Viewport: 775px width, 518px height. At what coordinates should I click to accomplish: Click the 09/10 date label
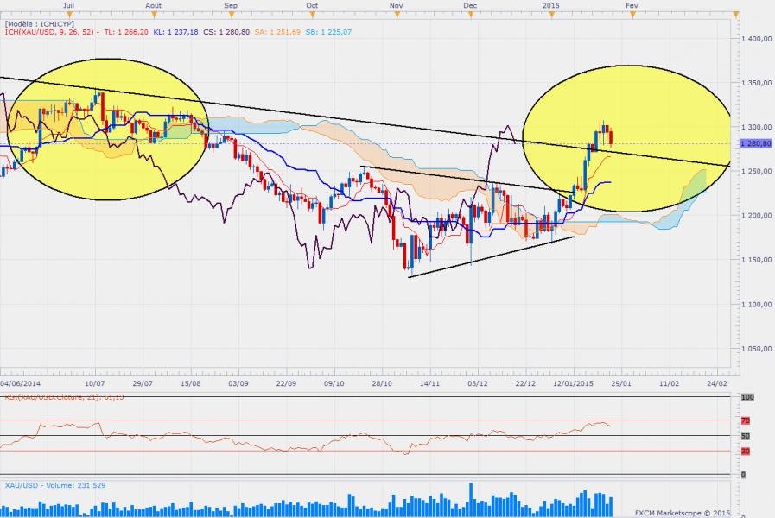coord(334,383)
